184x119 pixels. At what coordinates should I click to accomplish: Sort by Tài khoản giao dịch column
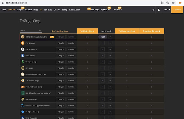point(127,31)
